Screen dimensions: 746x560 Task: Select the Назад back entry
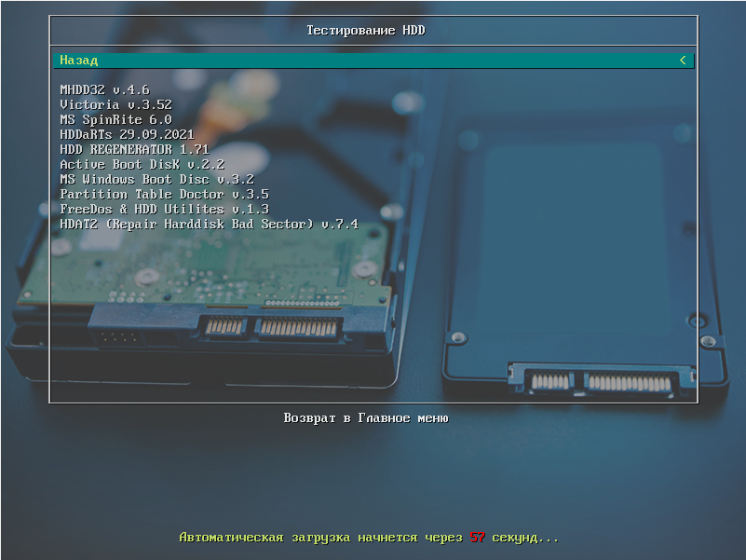click(x=79, y=60)
